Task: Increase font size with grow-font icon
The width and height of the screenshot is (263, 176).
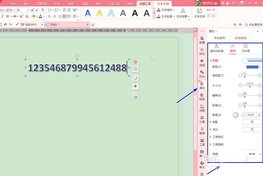Action: point(32,10)
